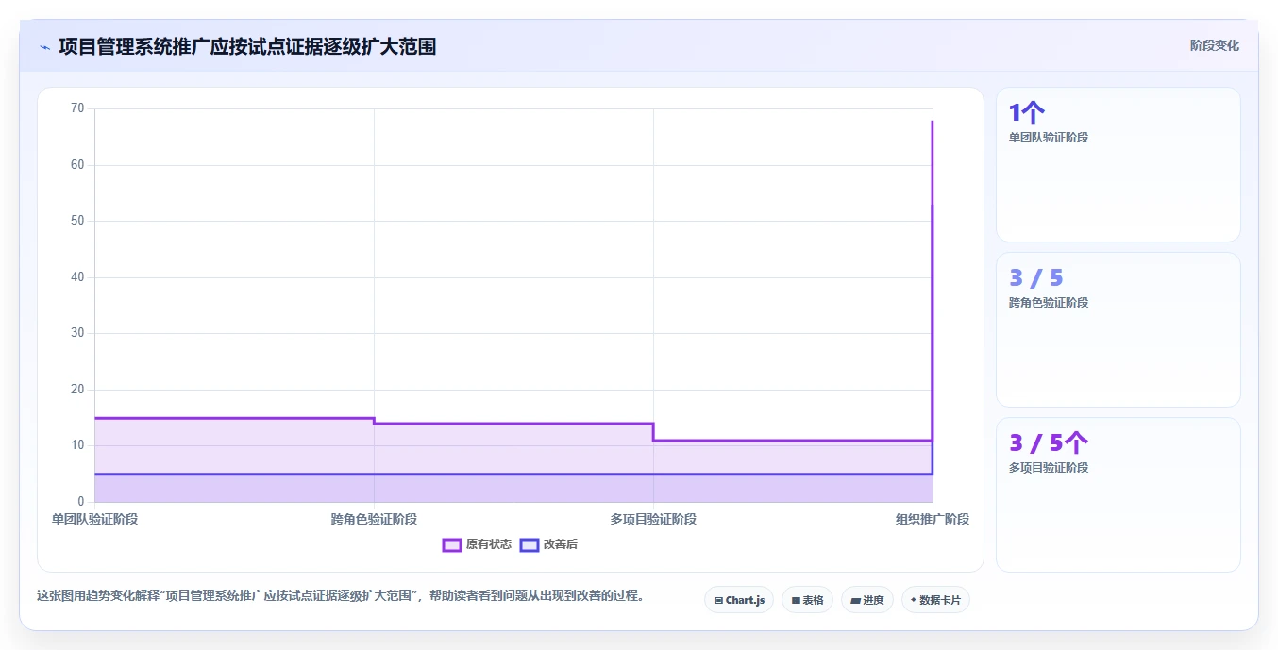This screenshot has height=650, width=1278.
Task: Toggle the 改善后 legend item
Action: point(548,544)
